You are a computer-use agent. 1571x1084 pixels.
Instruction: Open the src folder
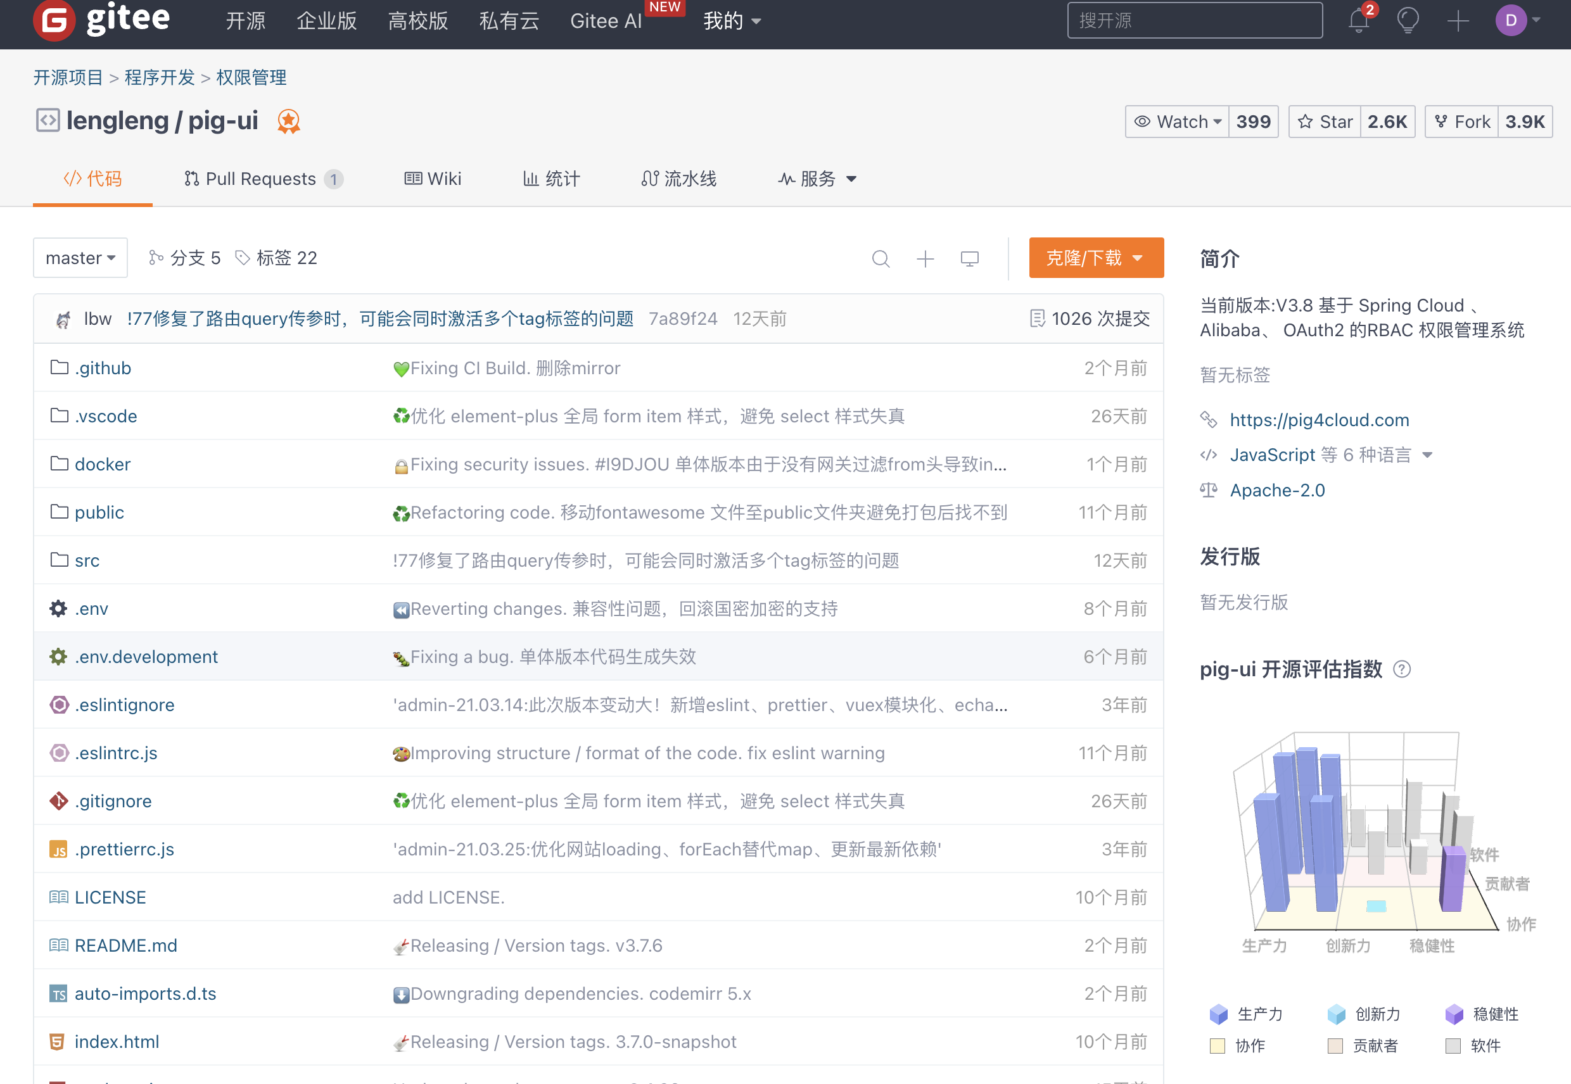[x=87, y=560]
